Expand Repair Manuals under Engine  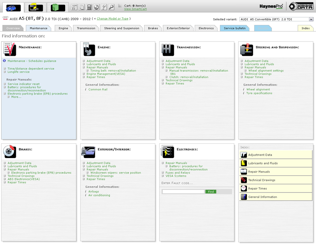97,67
